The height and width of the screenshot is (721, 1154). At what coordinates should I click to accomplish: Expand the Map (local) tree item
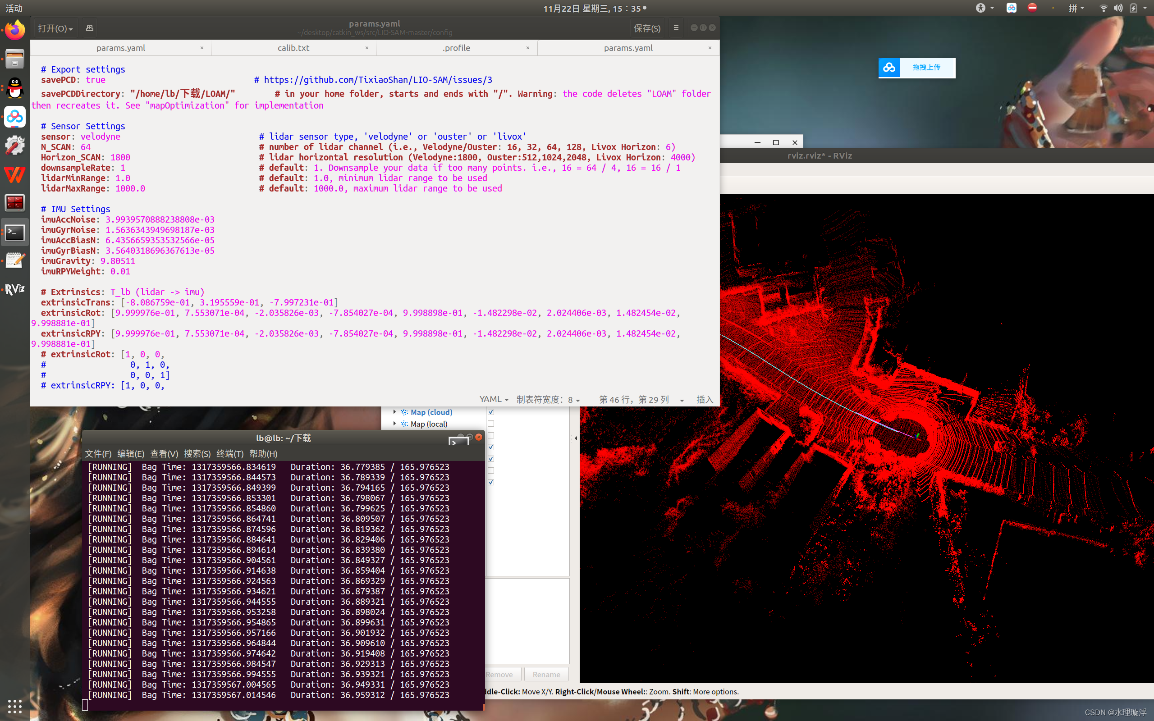pyautogui.click(x=394, y=424)
